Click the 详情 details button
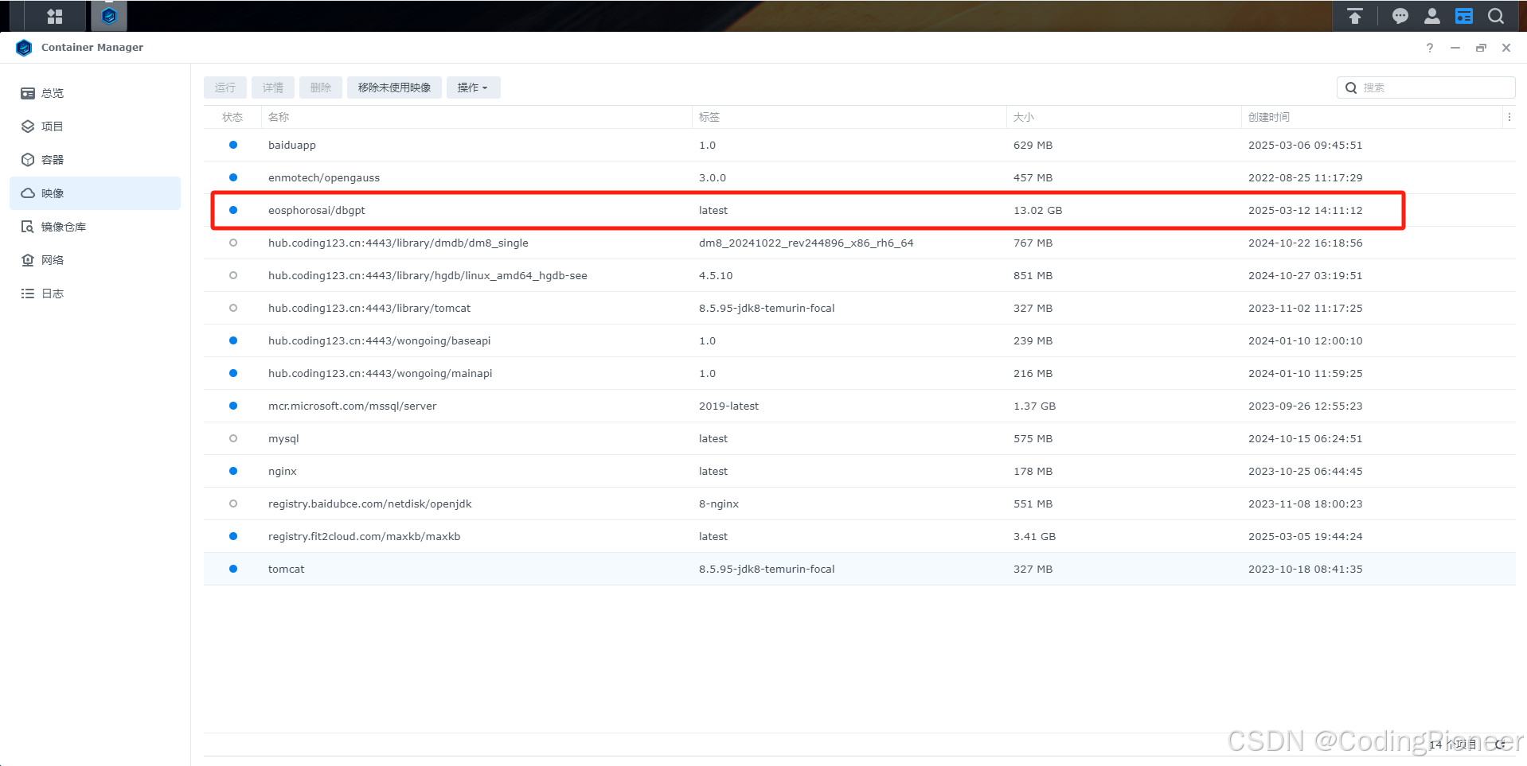The height and width of the screenshot is (766, 1527). [273, 87]
